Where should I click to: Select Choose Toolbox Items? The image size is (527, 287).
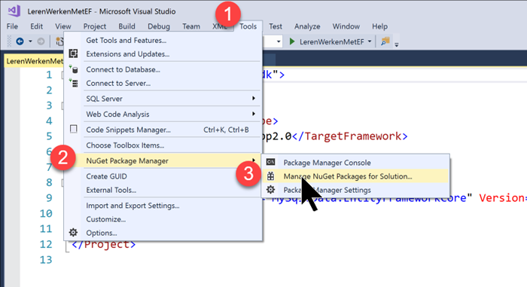(163, 145)
